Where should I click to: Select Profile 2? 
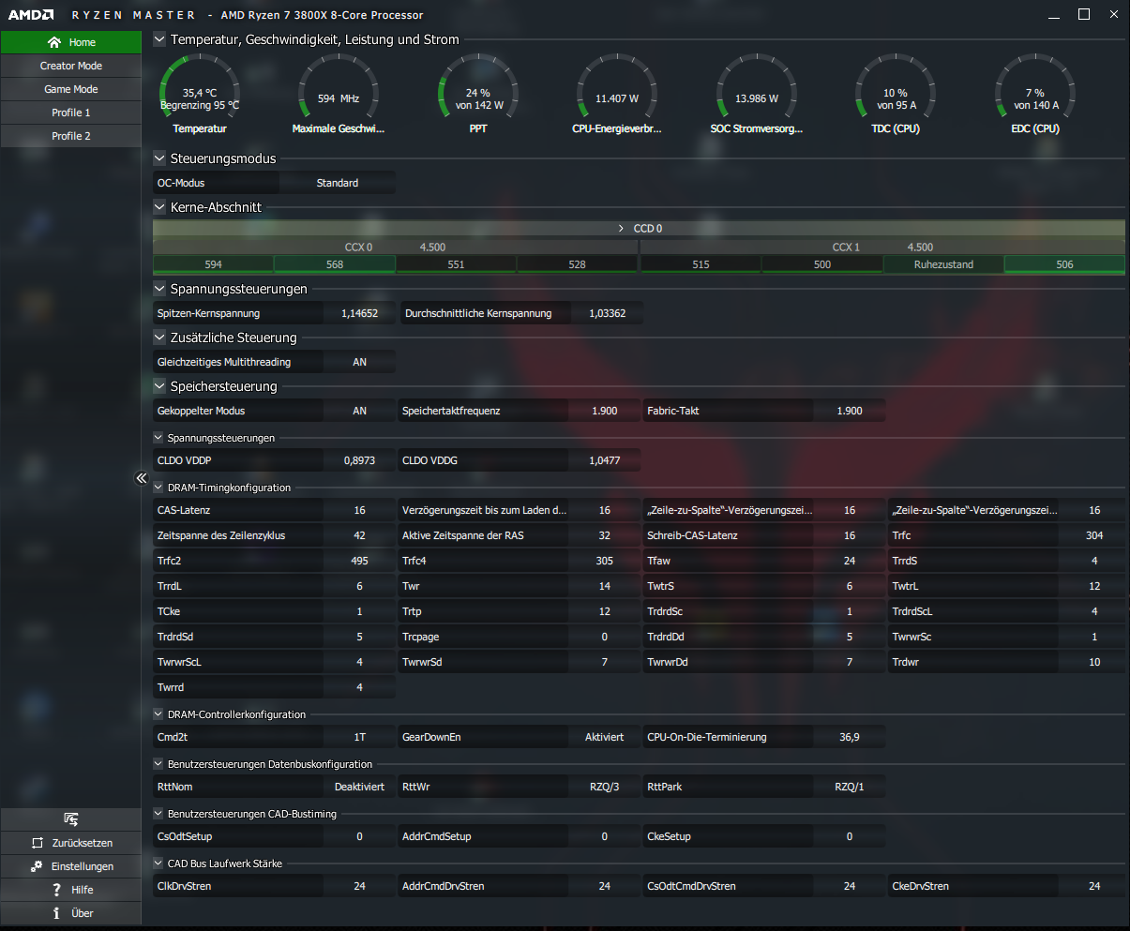70,136
